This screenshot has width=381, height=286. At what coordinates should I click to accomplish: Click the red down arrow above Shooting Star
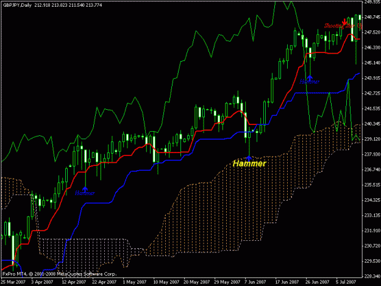tap(344, 22)
